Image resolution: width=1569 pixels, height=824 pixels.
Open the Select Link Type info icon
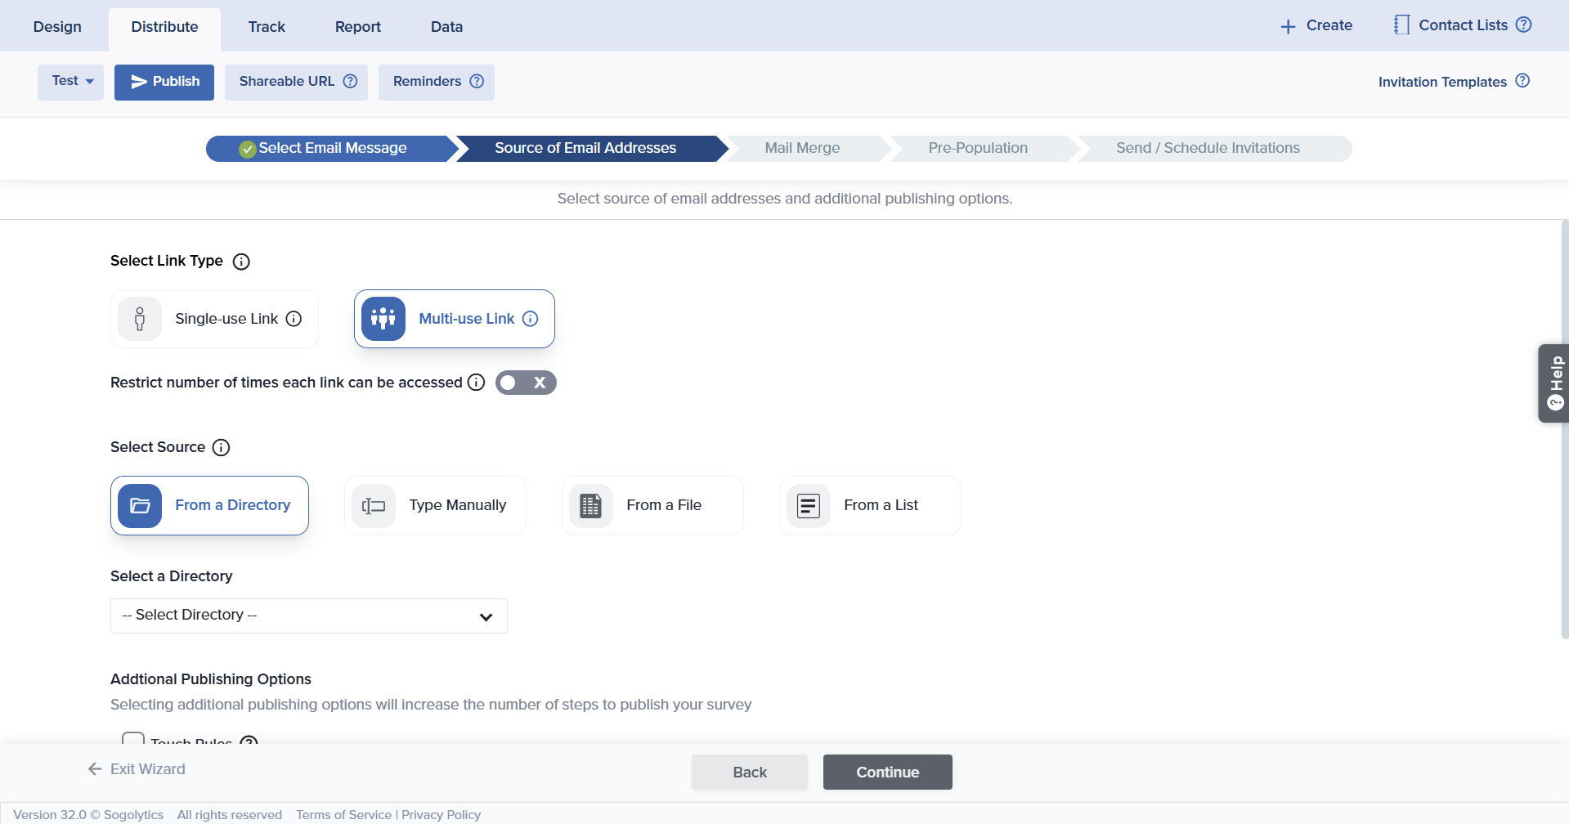click(241, 262)
